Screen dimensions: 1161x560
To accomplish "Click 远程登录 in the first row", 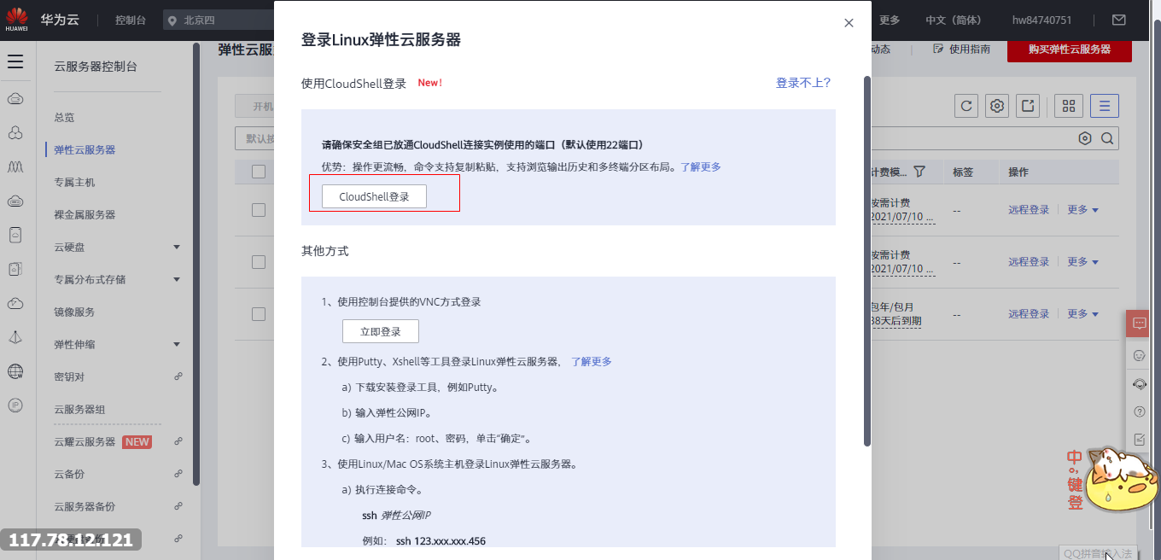I will pos(1029,210).
